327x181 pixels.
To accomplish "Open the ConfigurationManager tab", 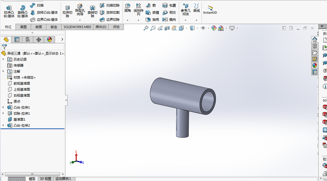I will 28,40.
